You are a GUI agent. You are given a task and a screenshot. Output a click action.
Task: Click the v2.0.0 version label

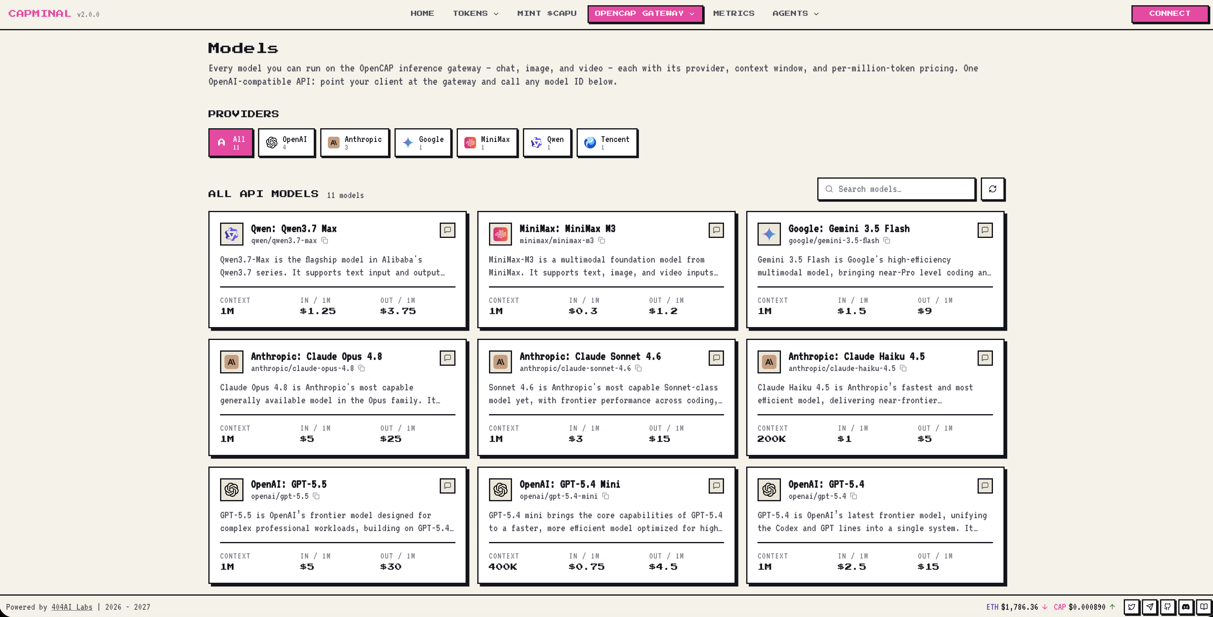point(88,15)
